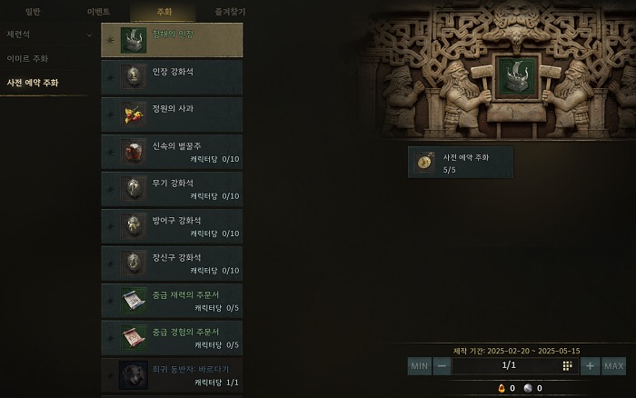Toggle favorite star for 인장 강화석
Viewport: 636px width, 398px height.
point(110,77)
